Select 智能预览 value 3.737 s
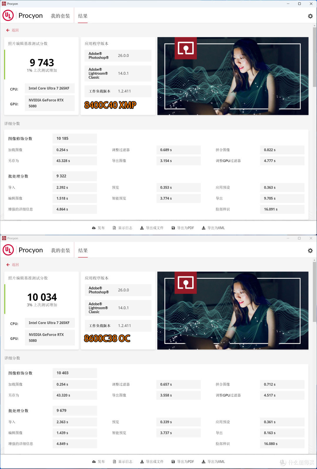The width and height of the screenshot is (317, 469). (178, 433)
